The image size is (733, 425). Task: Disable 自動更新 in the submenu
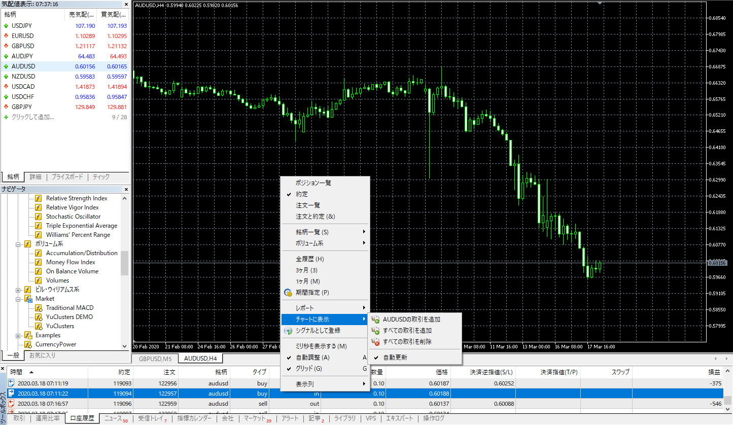(416, 358)
